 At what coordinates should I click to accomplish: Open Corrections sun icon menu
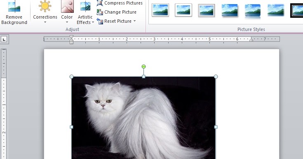click(x=45, y=6)
